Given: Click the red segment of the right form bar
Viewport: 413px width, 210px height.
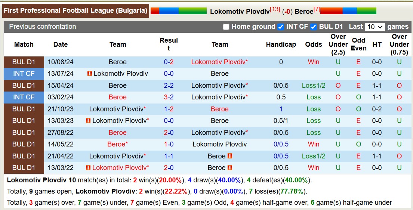Looking at the screenshot, I should point(331,11).
